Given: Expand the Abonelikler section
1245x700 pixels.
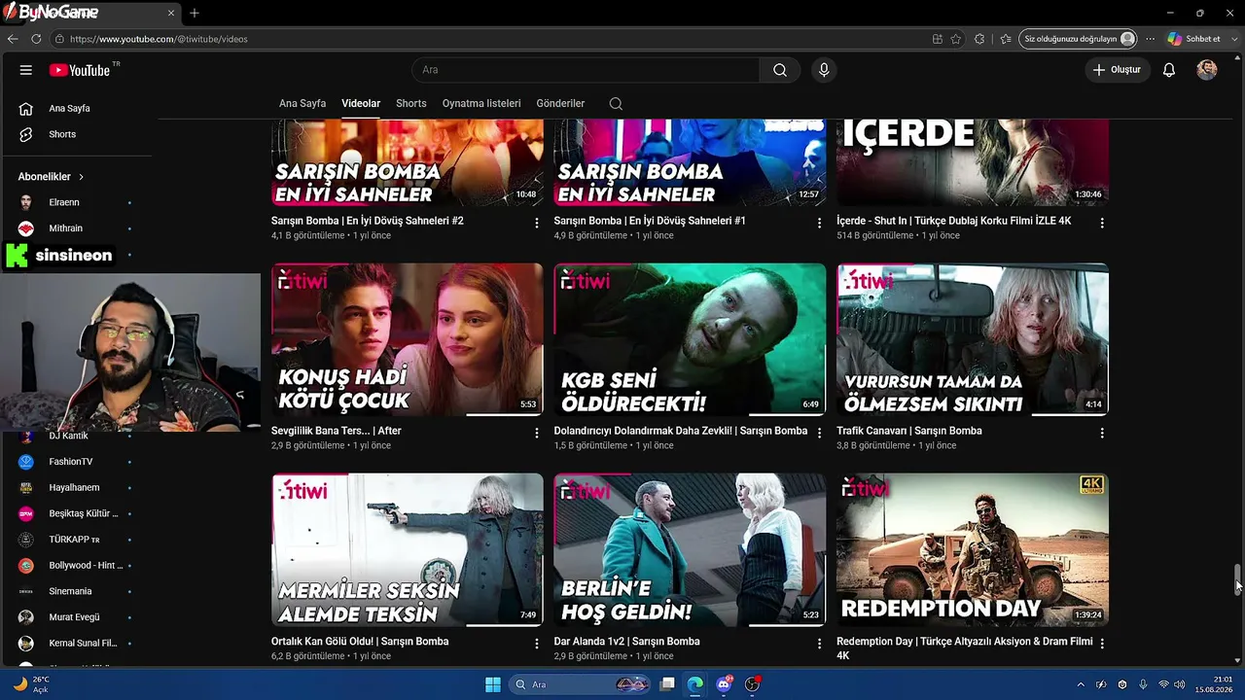Looking at the screenshot, I should point(51,177).
